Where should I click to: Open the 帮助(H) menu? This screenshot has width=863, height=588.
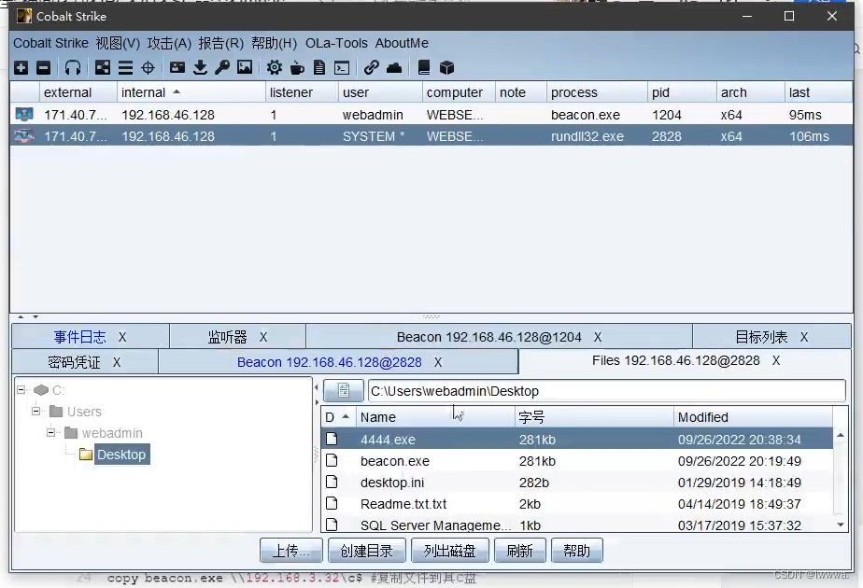[274, 43]
